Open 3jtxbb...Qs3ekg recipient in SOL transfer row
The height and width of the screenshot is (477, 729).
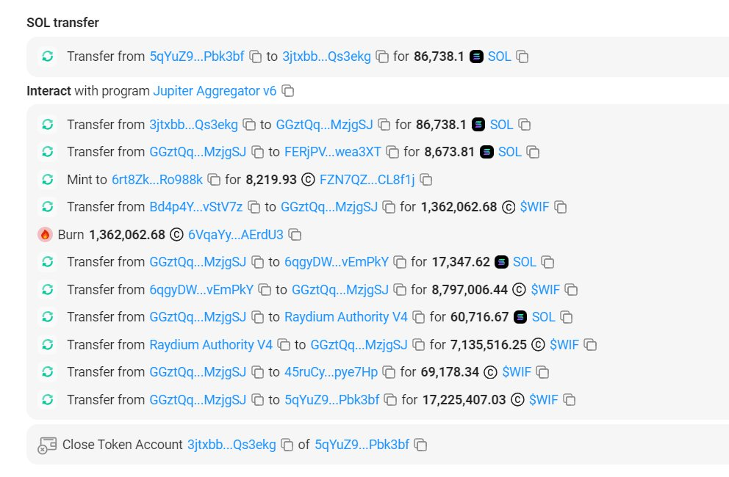coord(327,57)
